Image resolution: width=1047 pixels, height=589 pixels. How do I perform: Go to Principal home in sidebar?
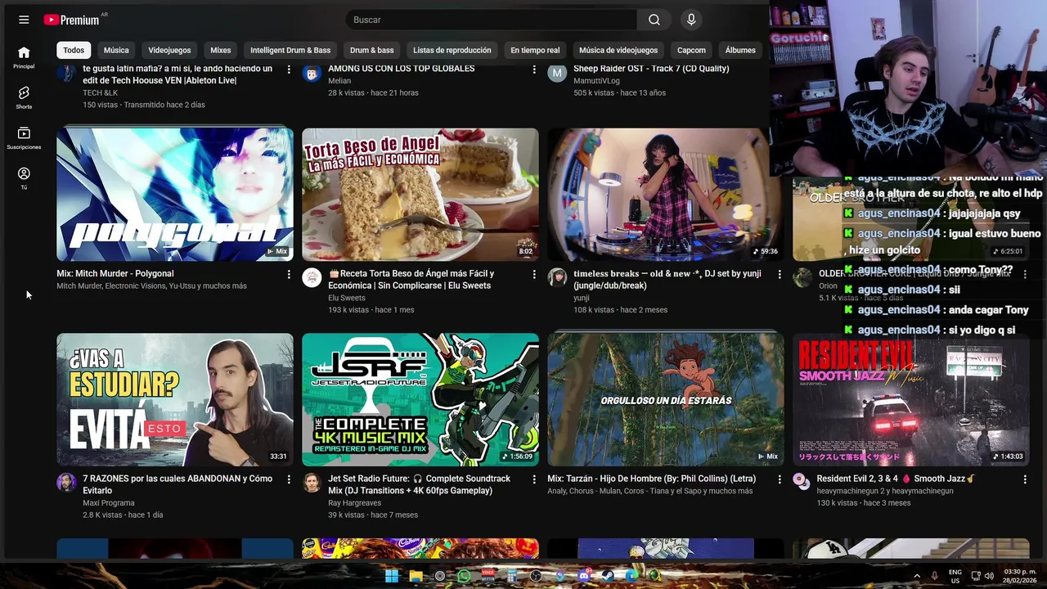coord(24,56)
